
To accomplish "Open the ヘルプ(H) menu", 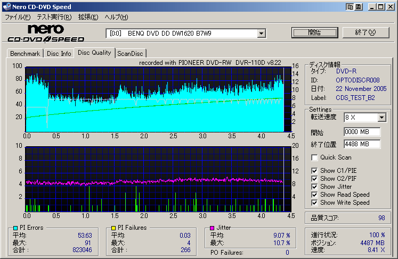I will pos(116,17).
